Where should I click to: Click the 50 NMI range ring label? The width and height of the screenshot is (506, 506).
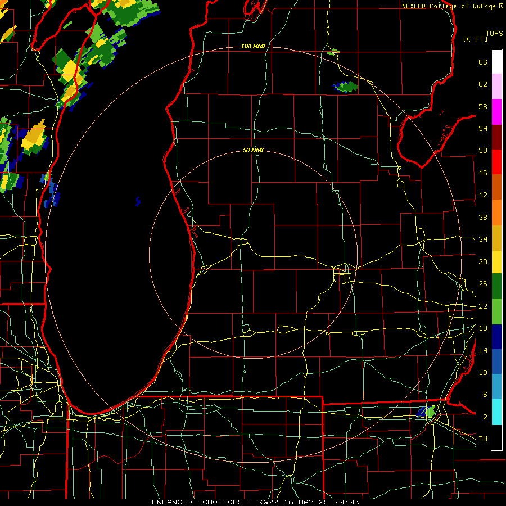coord(253,150)
